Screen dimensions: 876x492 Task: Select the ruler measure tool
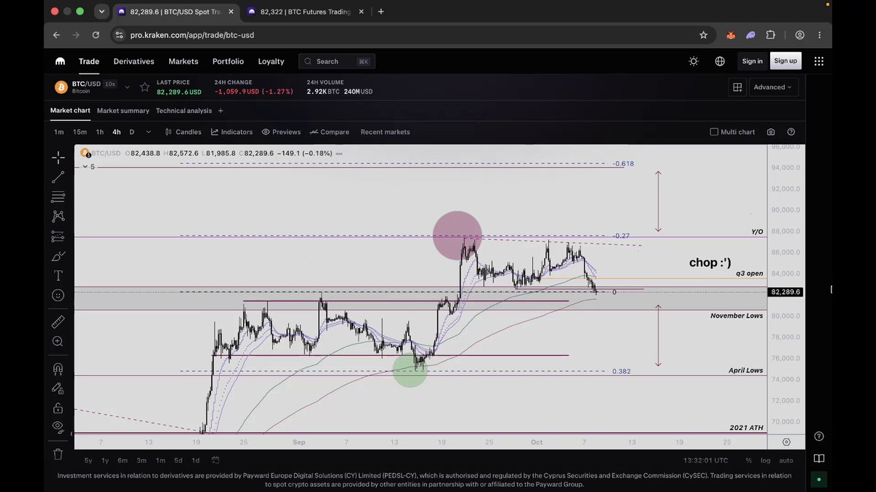click(x=58, y=321)
